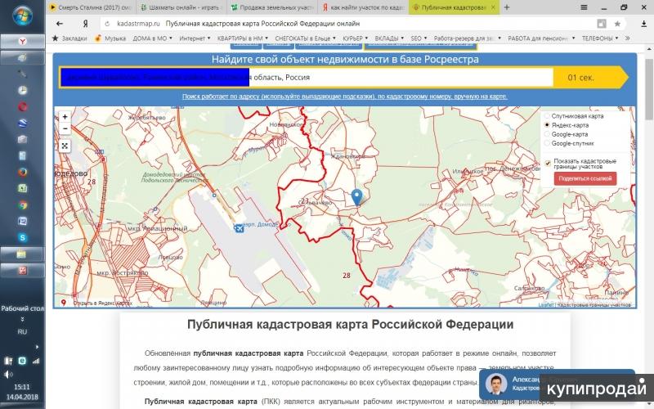
Task: Open the clock app icon in taskbar
Action: coord(23,90)
